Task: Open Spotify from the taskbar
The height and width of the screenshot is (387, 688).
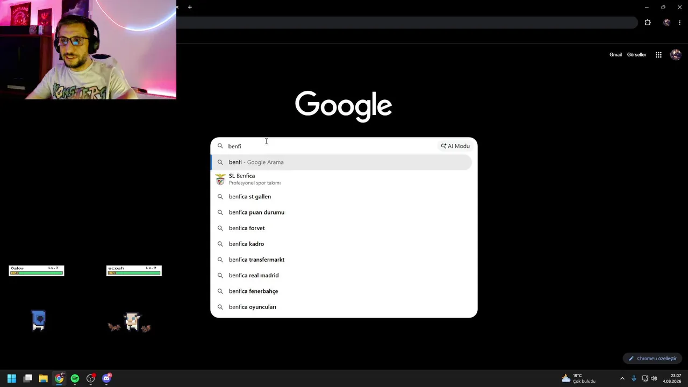Action: point(75,378)
